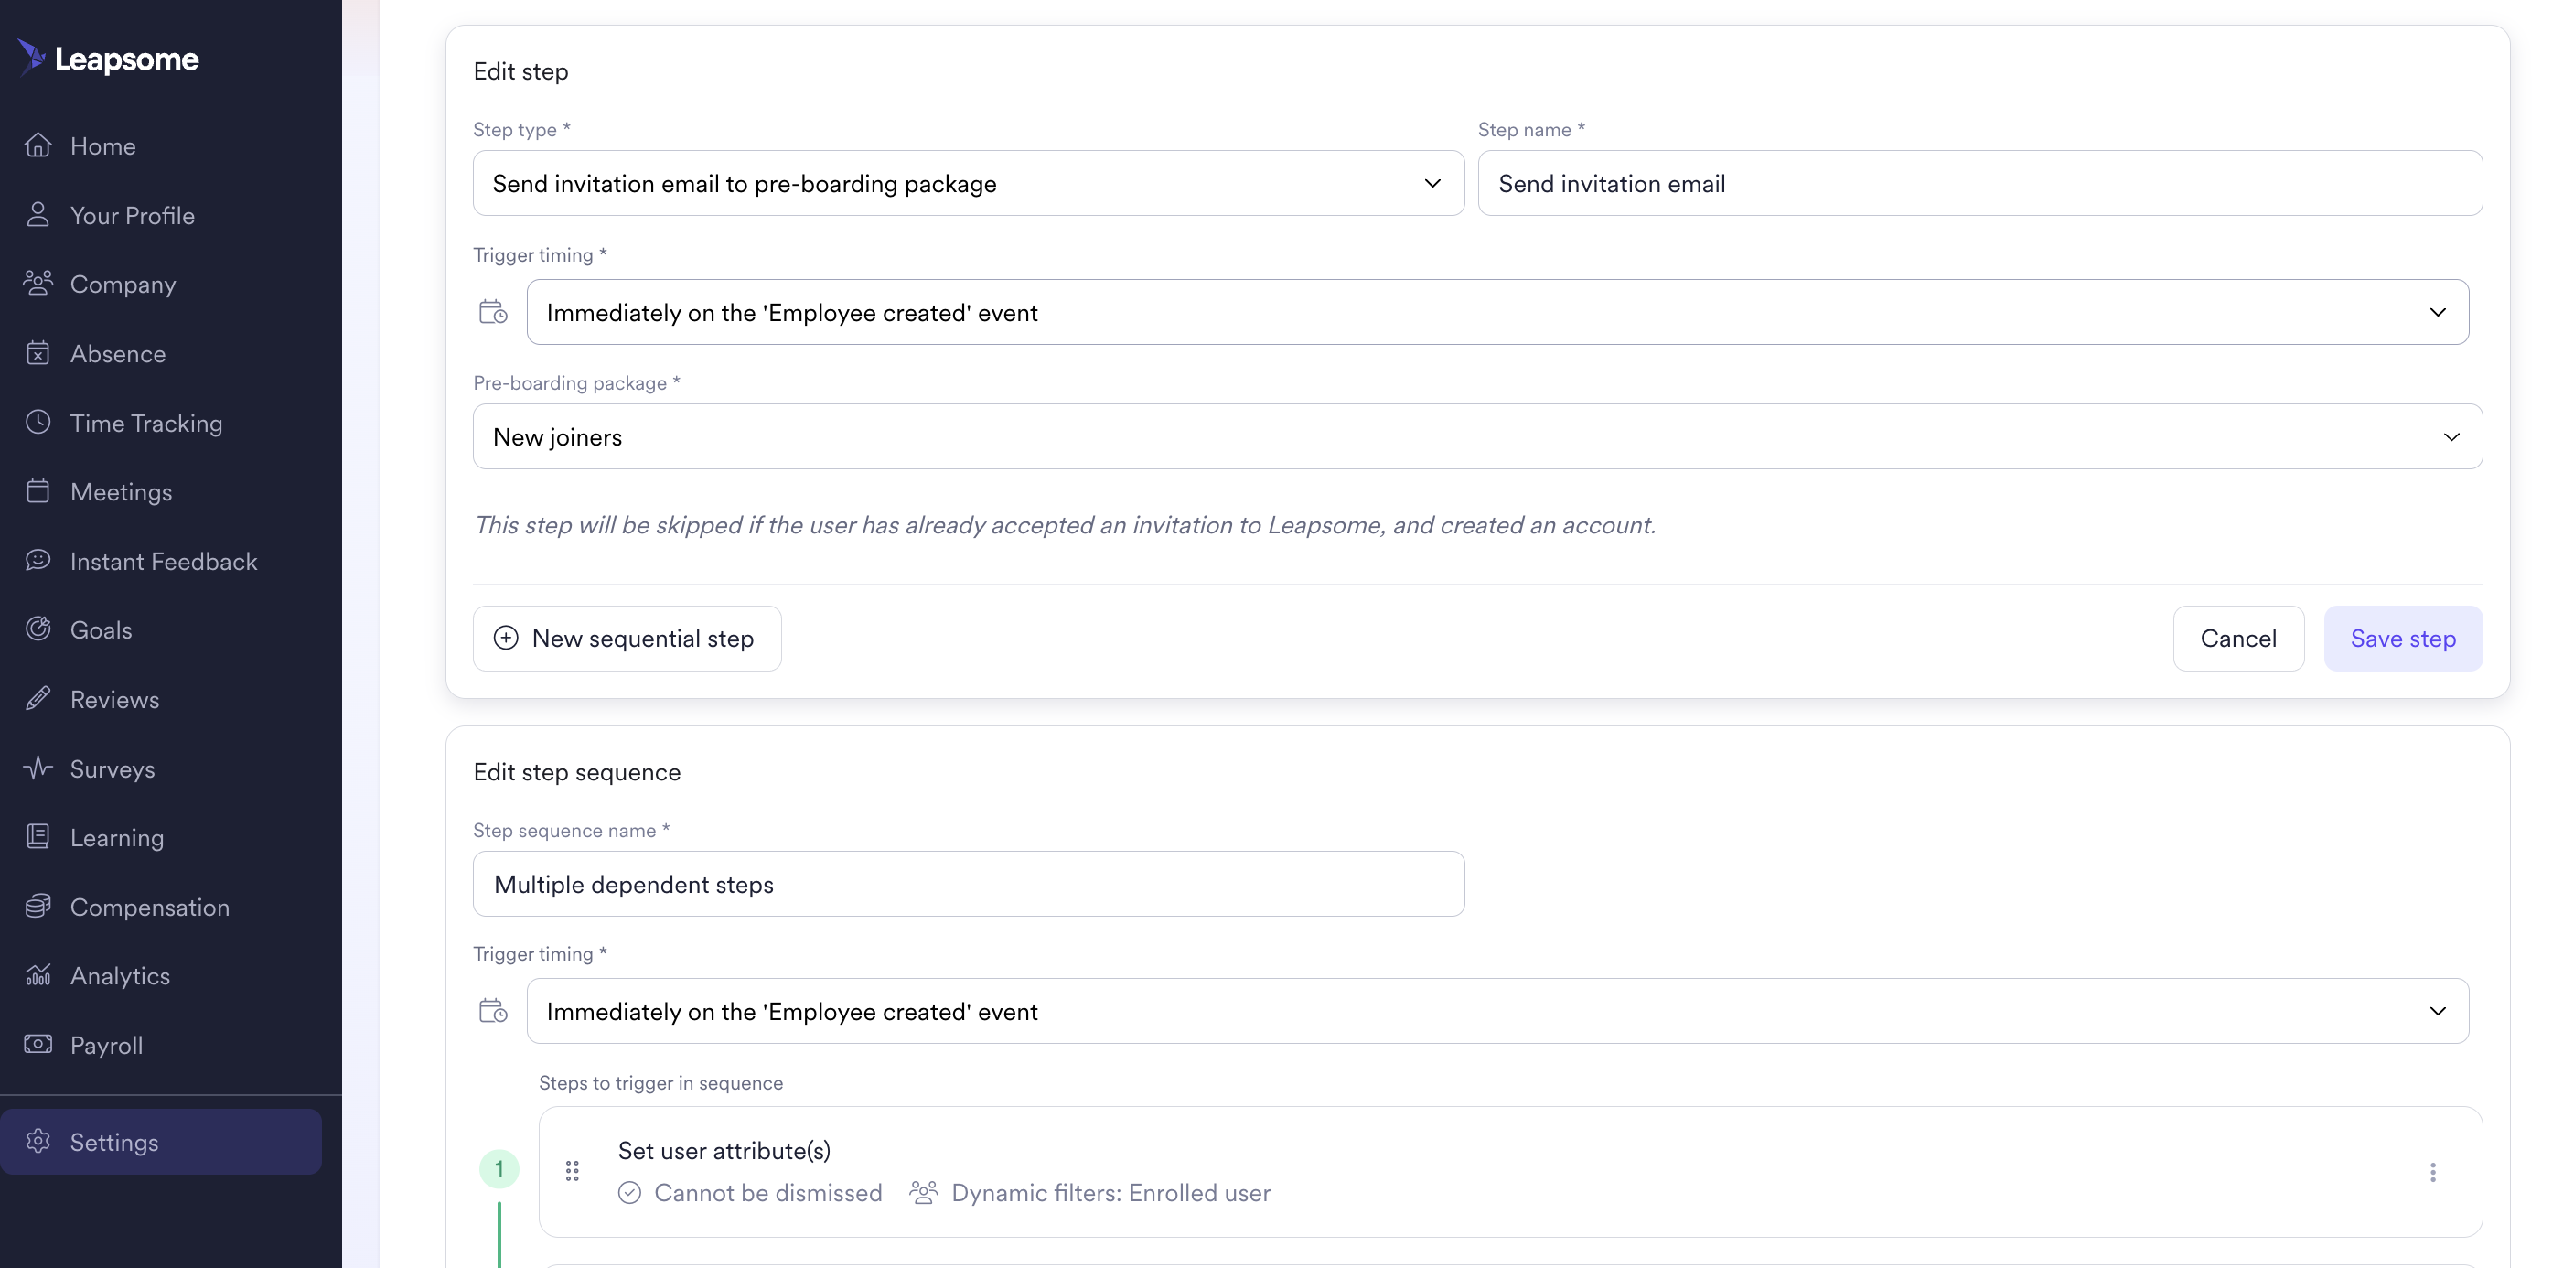Click chevron of Step type dropdown
The image size is (2574, 1268).
1432,183
